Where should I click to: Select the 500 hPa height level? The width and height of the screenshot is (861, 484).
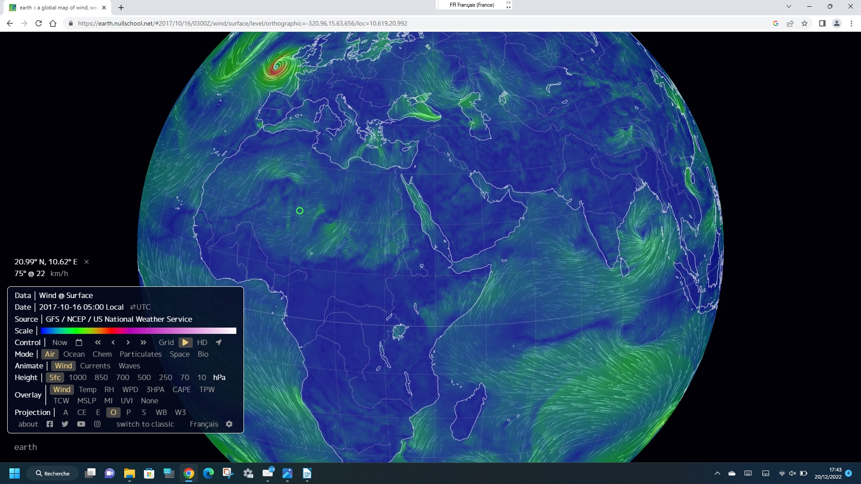pos(144,377)
